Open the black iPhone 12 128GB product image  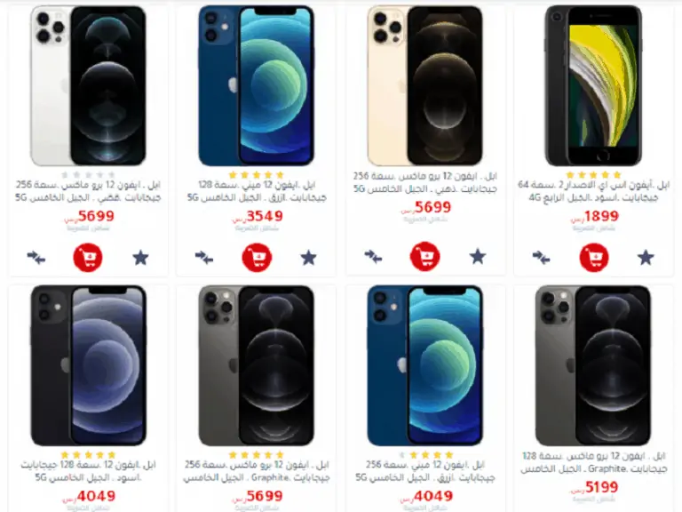click(88, 365)
